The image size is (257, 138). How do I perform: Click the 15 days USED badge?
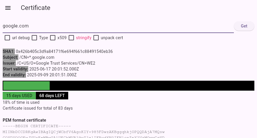(19, 96)
